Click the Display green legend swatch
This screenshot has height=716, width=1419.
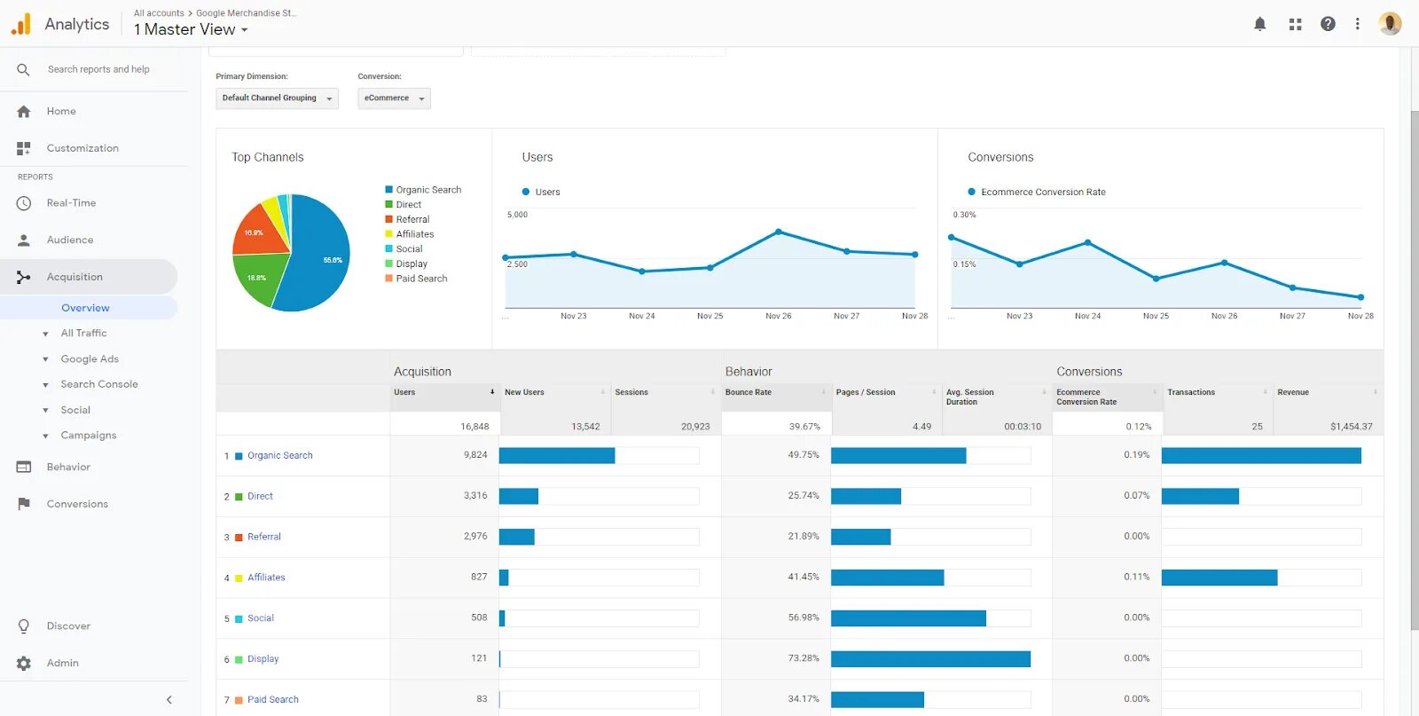[388, 264]
